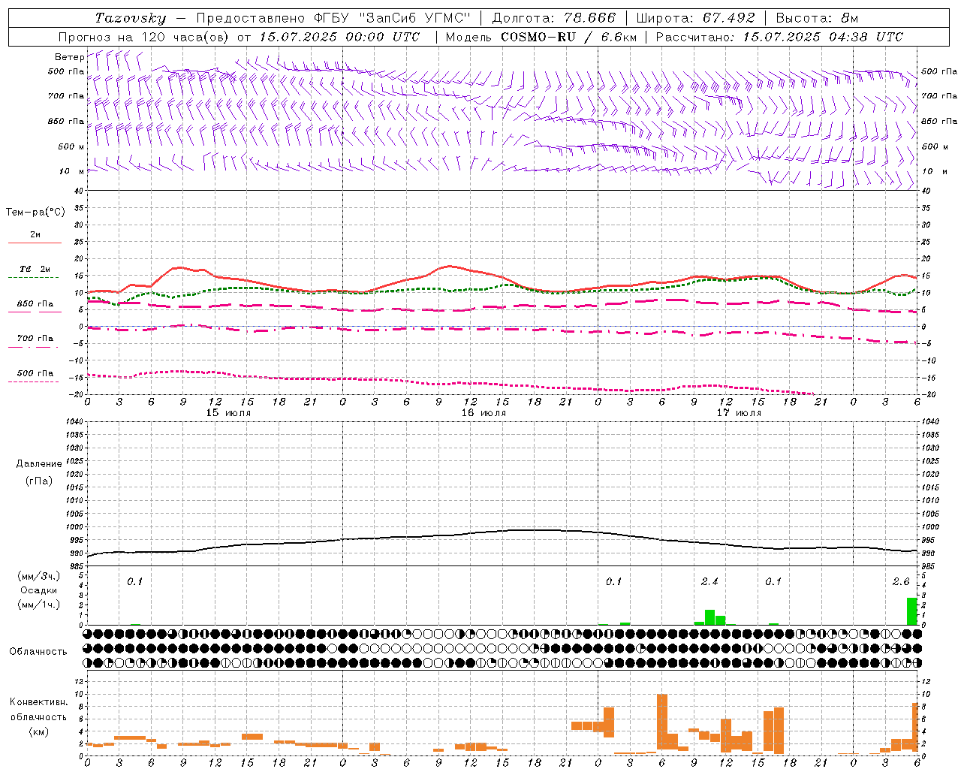Click the "(км)" unit label for convective cloud
The height and width of the screenshot is (769, 961).
point(39,731)
